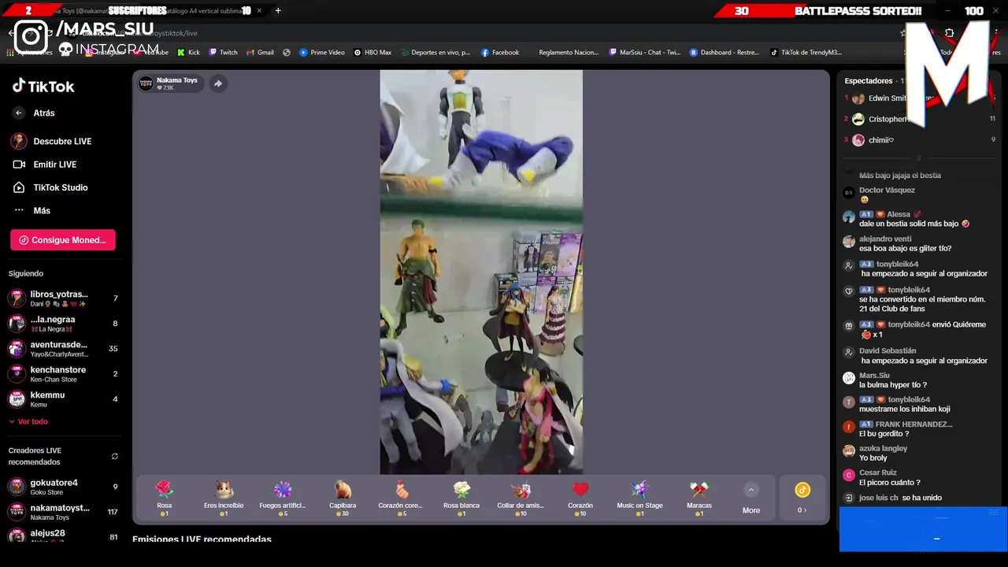Send the Music on Stage gift

[639, 498]
